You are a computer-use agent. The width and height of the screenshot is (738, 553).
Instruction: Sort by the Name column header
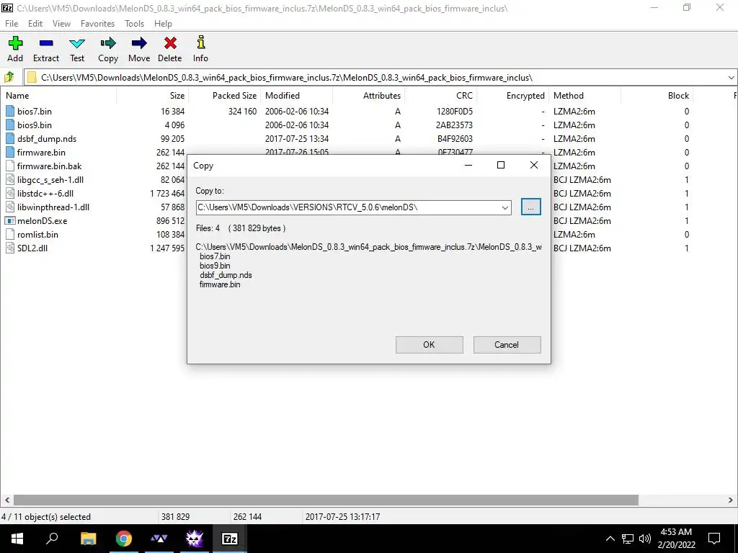pos(58,96)
